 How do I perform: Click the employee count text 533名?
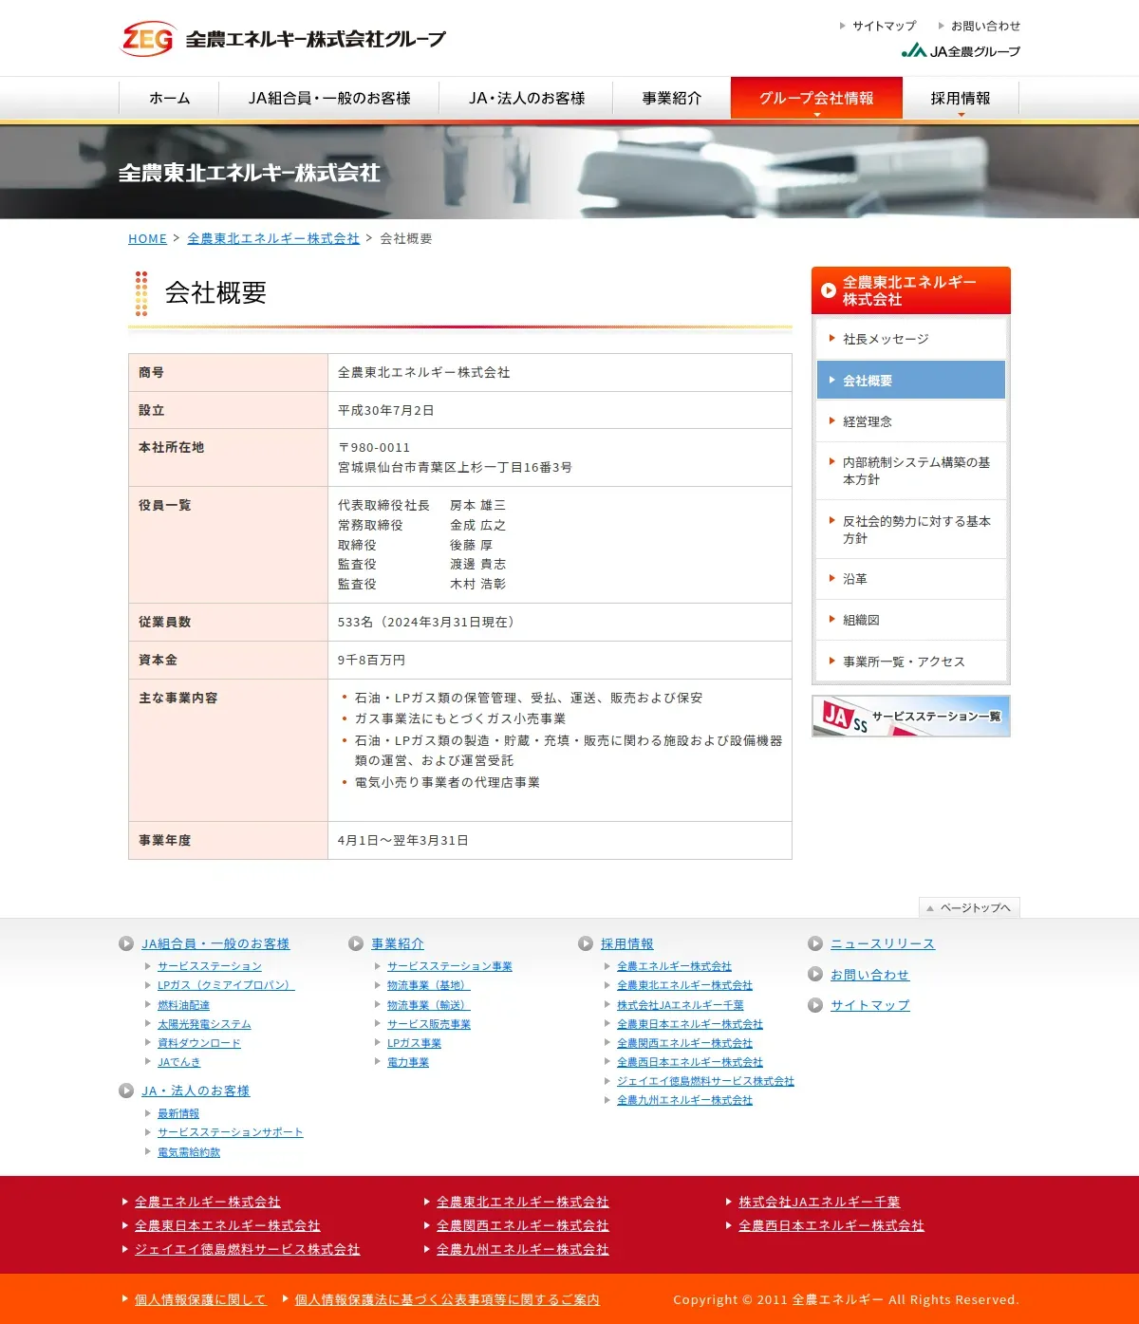[x=356, y=622]
